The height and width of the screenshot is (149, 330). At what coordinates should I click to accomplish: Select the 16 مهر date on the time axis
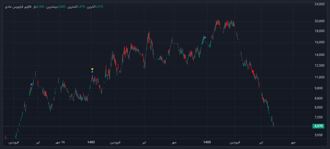tap(60, 142)
